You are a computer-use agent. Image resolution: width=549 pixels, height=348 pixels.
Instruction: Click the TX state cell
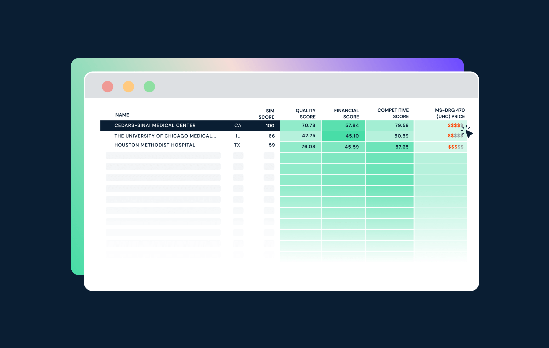(x=237, y=145)
